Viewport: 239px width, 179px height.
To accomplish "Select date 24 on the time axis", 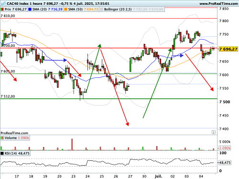I will (x=87, y=176).
